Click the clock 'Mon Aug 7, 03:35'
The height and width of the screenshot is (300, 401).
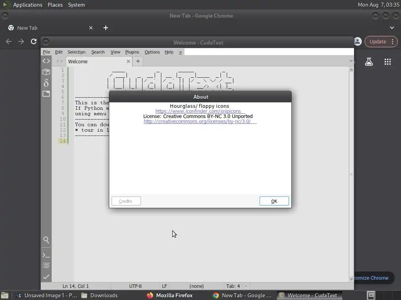point(378,5)
